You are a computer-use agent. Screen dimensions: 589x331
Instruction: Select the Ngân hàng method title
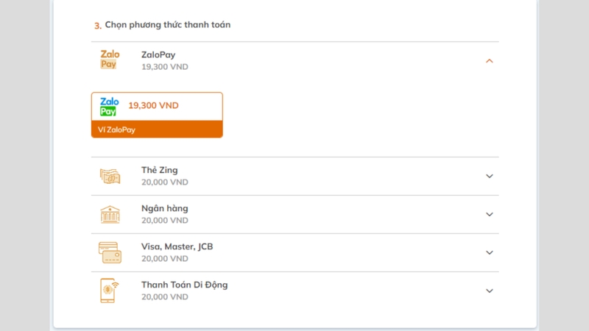tap(164, 208)
